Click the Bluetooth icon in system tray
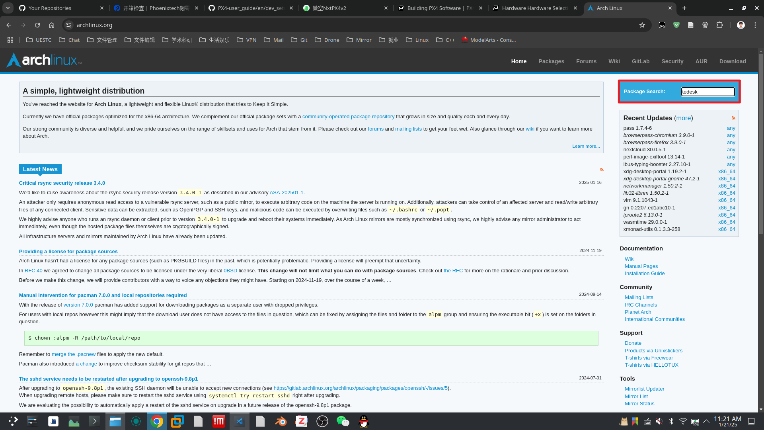 pyautogui.click(x=671, y=421)
